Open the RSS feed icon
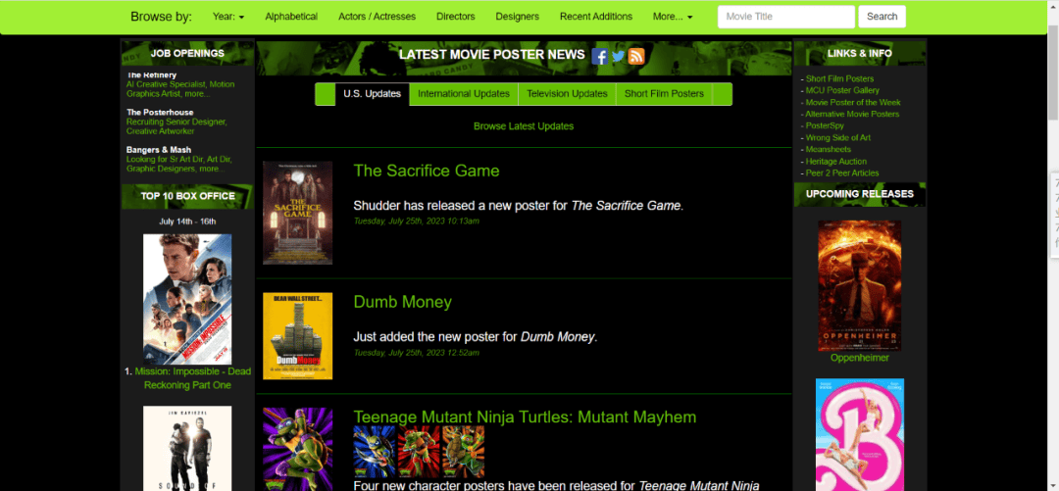Screen dimensions: 1059x491 click(636, 56)
